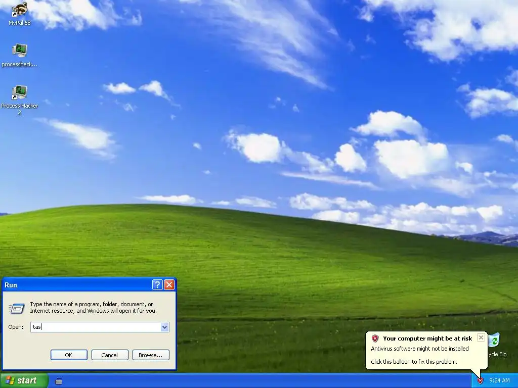Click the Browse... button

click(x=151, y=355)
